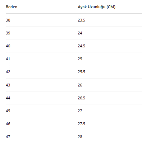
Task: Select size 45 cell
Action: pos(8,111)
